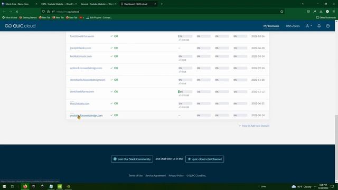338x190 pixels.
Task: Click the help question mark icon
Action: coord(327,26)
